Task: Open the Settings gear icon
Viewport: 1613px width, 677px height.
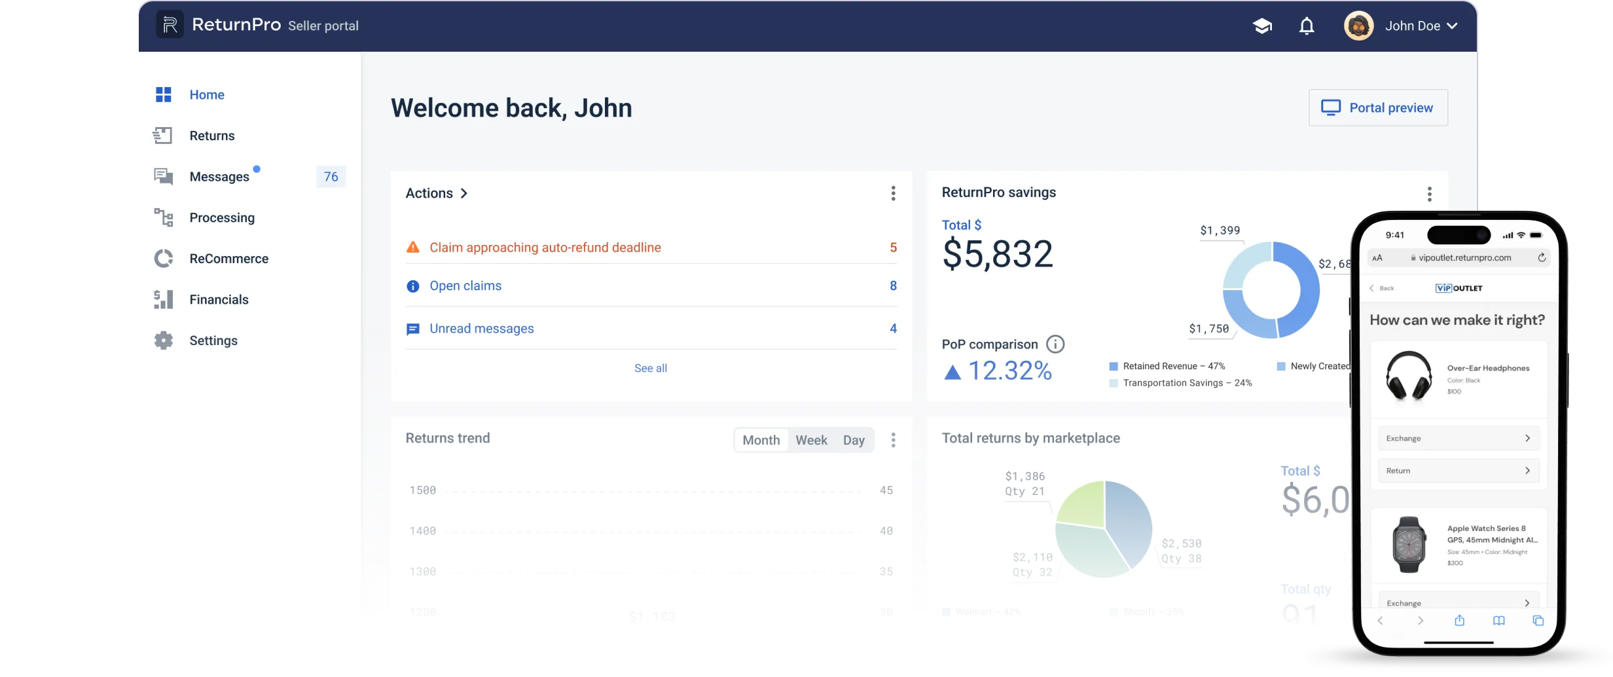Action: pos(163,340)
